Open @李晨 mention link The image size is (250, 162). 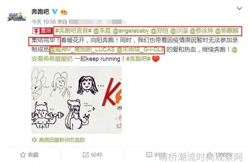coord(102,31)
